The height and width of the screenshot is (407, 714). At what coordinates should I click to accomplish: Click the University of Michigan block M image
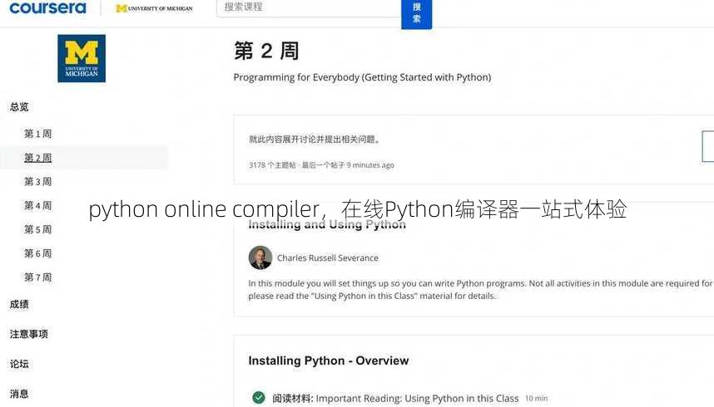point(82,58)
